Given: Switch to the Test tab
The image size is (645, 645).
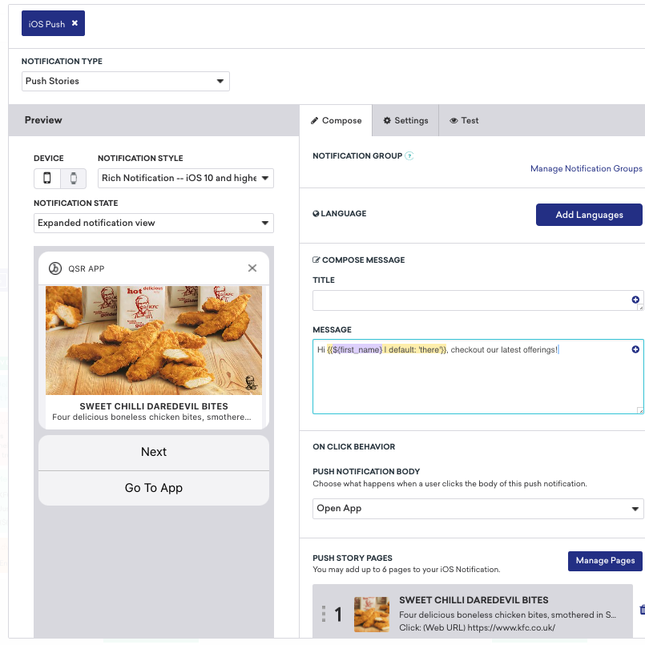Looking at the screenshot, I should coord(464,120).
